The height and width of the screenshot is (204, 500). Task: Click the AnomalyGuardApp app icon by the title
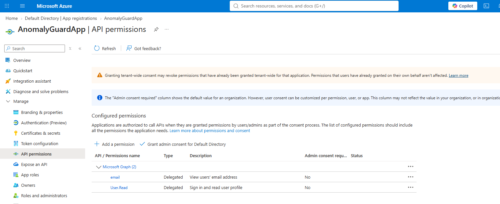tap(10, 31)
